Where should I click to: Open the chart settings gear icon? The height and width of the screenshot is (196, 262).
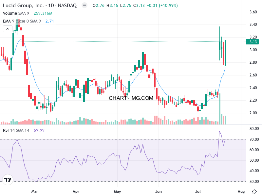(x=254, y=191)
